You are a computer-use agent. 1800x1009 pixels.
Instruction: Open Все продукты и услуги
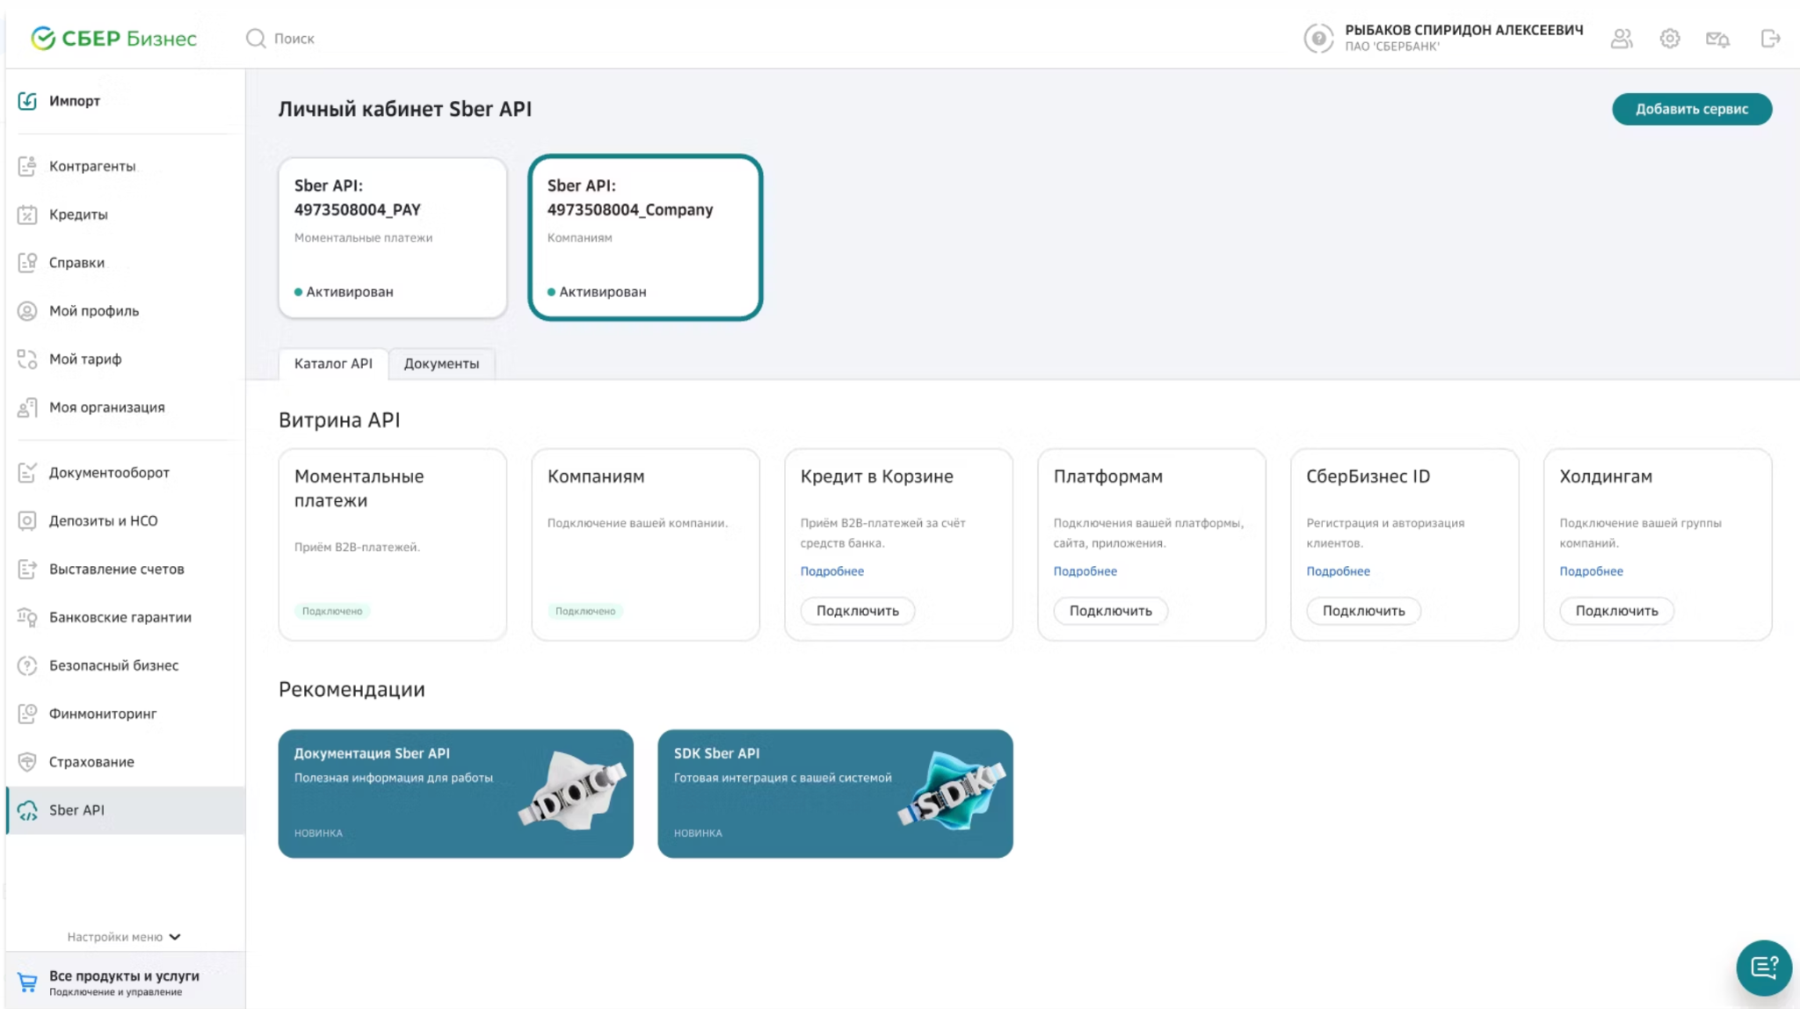(x=124, y=983)
